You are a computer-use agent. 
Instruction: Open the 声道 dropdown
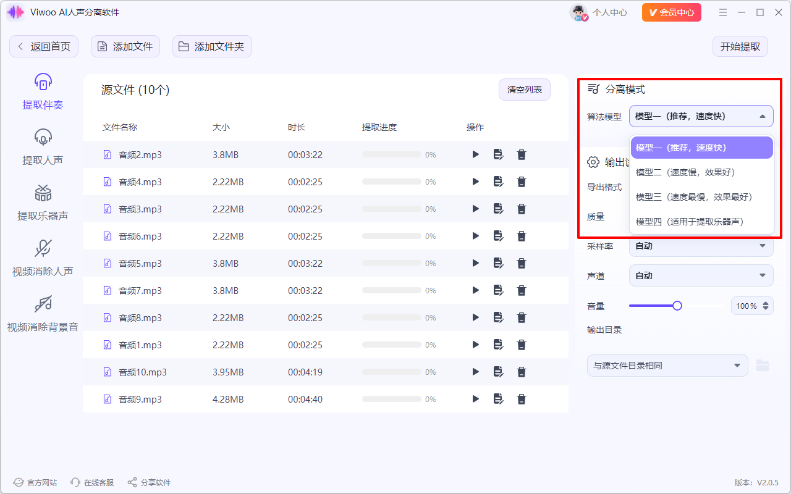701,275
